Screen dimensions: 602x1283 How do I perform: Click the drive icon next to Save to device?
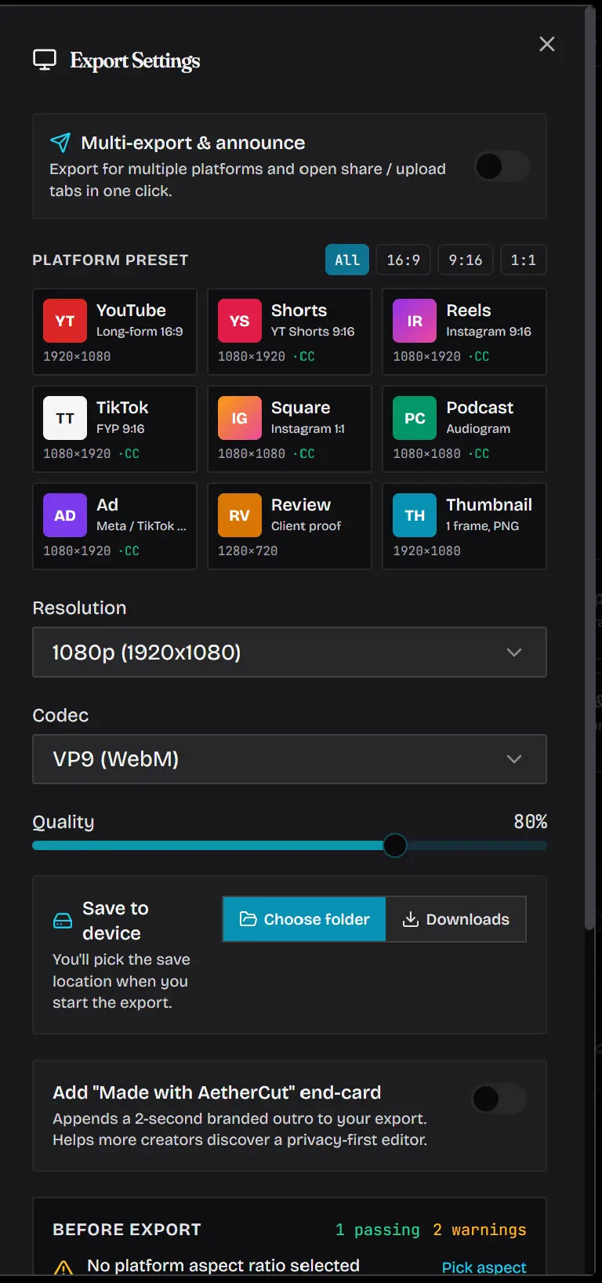click(x=63, y=921)
